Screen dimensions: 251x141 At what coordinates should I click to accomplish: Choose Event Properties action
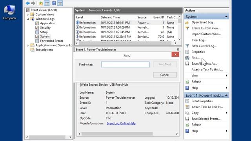[202, 101]
